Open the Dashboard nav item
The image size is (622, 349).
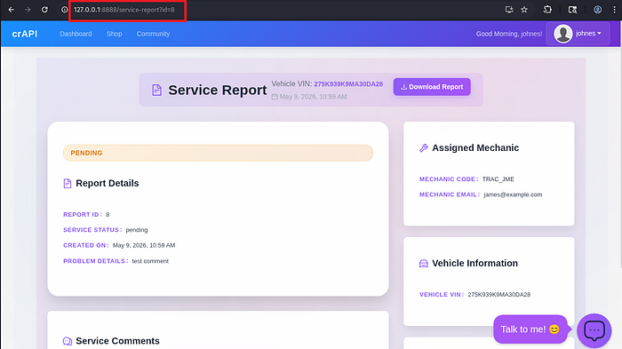(76, 34)
